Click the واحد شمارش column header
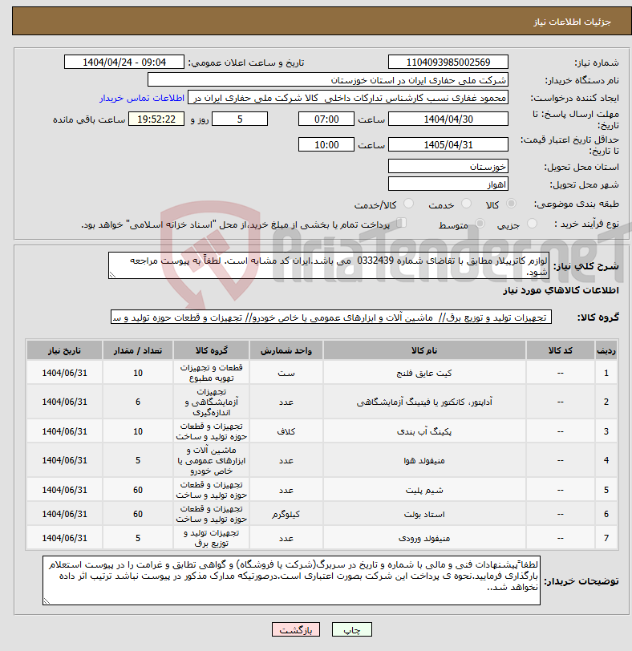The height and width of the screenshot is (651, 632). point(286,350)
